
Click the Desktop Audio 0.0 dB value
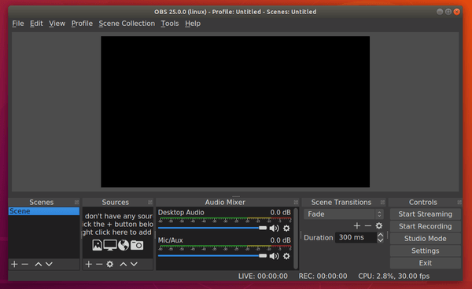point(280,212)
